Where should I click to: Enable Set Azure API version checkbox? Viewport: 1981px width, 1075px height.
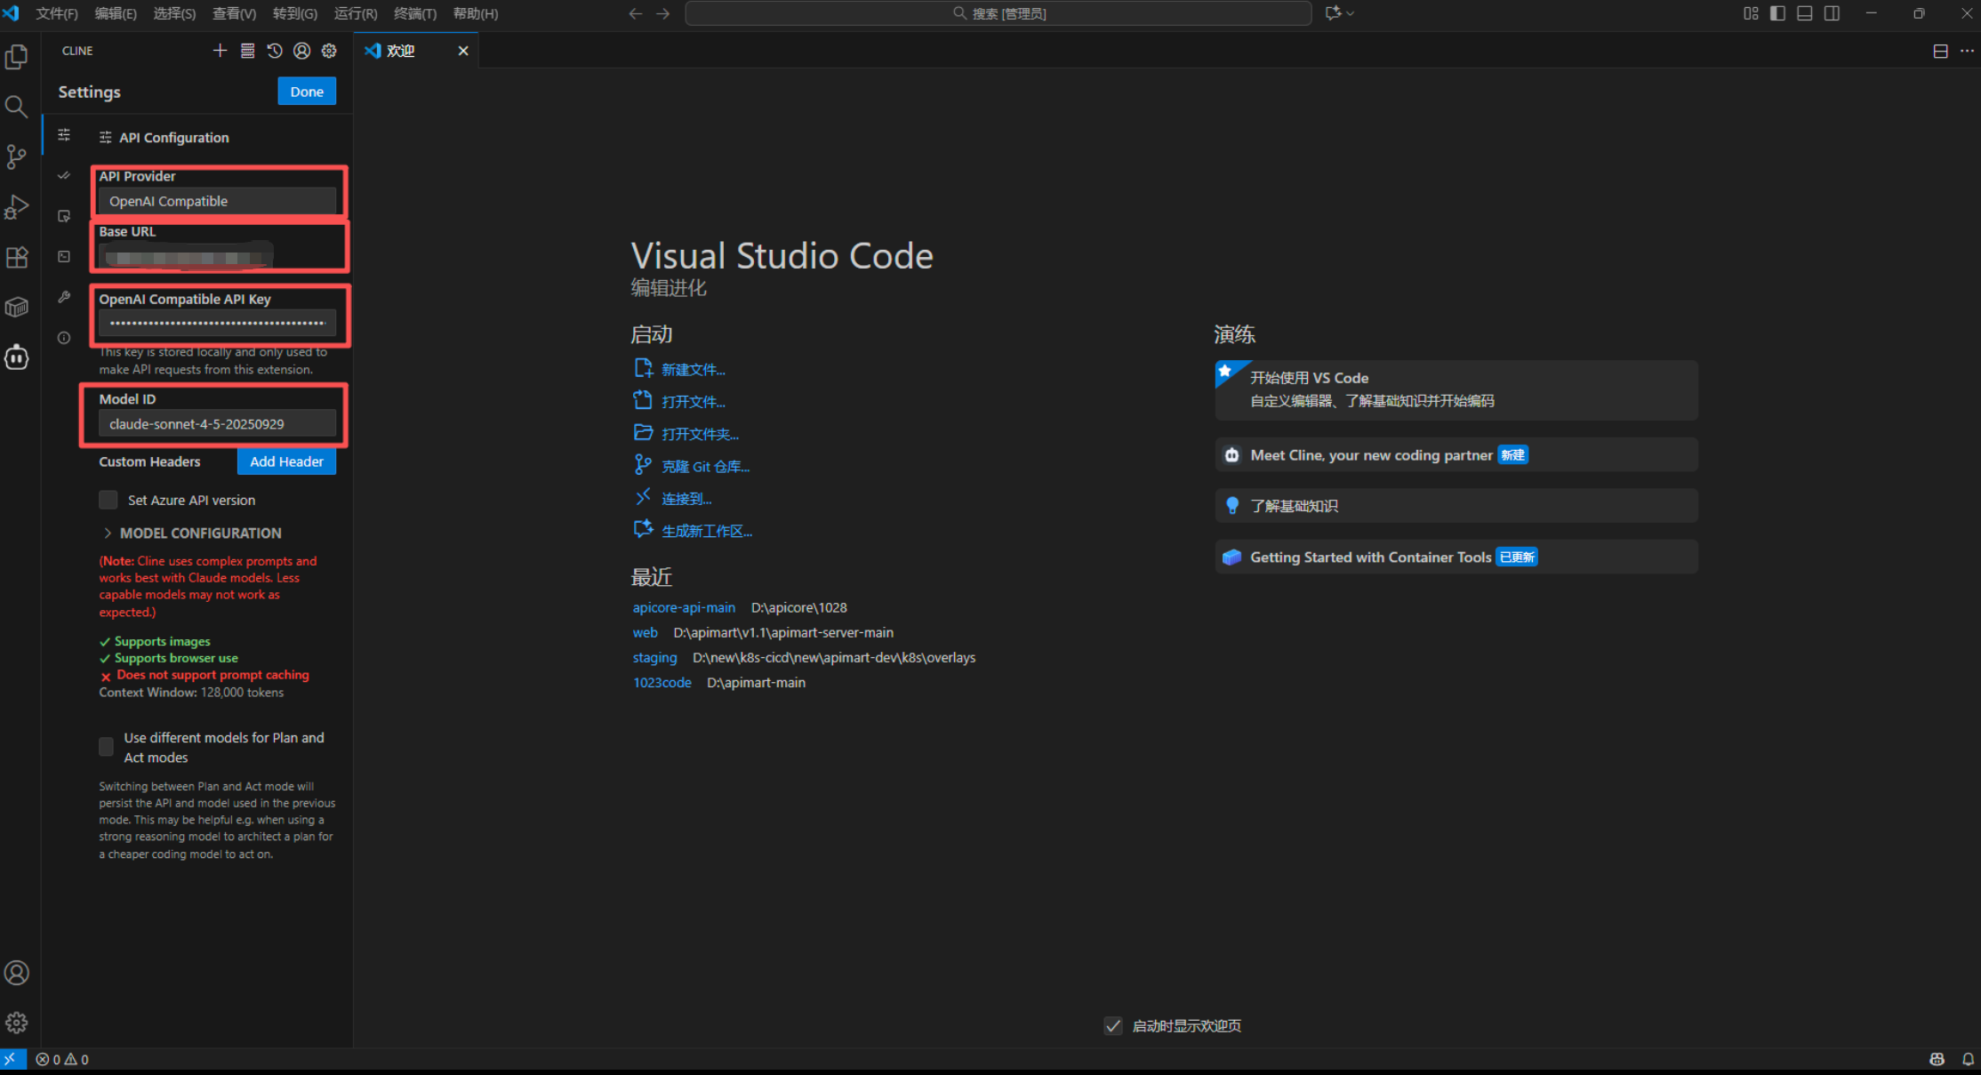click(x=108, y=500)
